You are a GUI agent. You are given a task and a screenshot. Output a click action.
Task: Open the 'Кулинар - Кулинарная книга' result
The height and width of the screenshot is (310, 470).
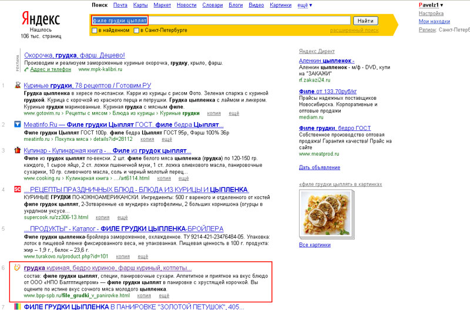click(x=108, y=150)
